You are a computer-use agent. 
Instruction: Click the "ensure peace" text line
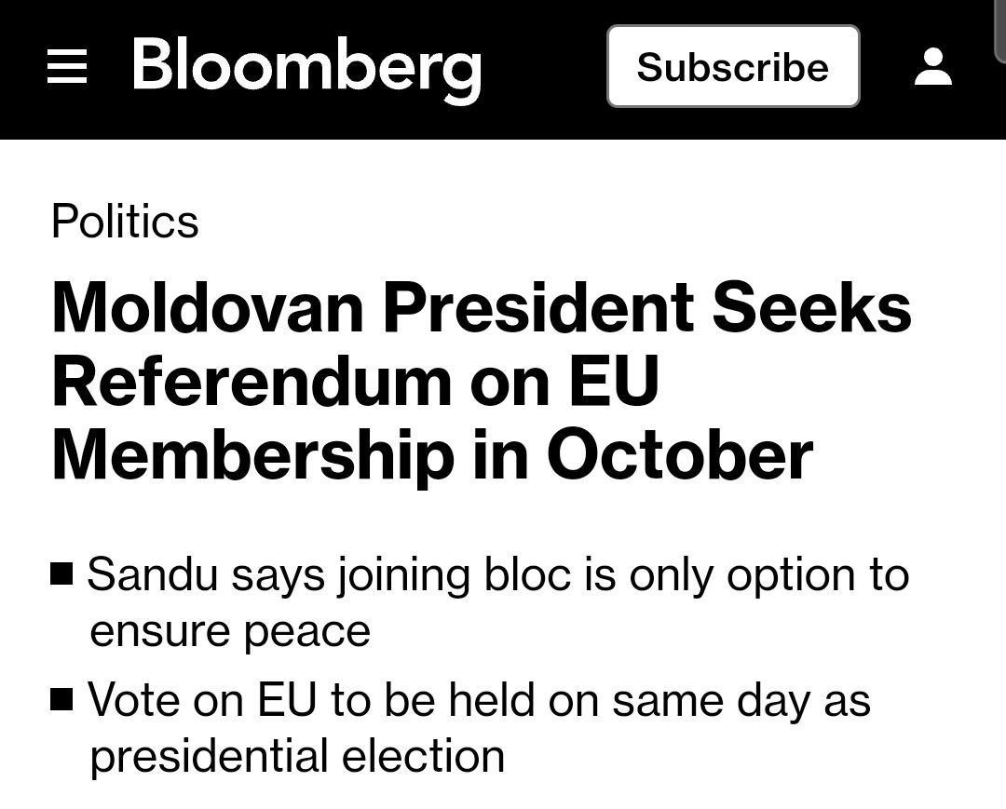coord(230,630)
